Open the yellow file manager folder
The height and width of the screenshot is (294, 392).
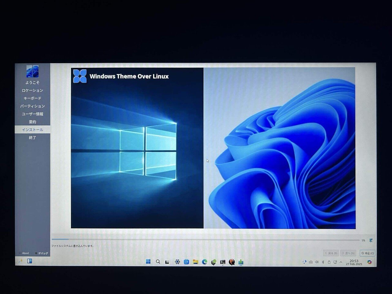tap(195, 262)
